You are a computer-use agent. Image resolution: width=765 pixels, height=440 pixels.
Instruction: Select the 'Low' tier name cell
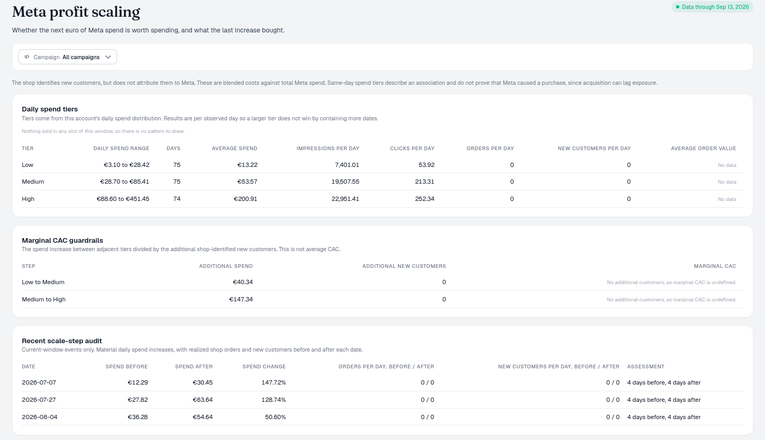pyautogui.click(x=28, y=165)
